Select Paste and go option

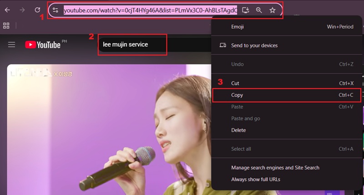click(x=245, y=119)
